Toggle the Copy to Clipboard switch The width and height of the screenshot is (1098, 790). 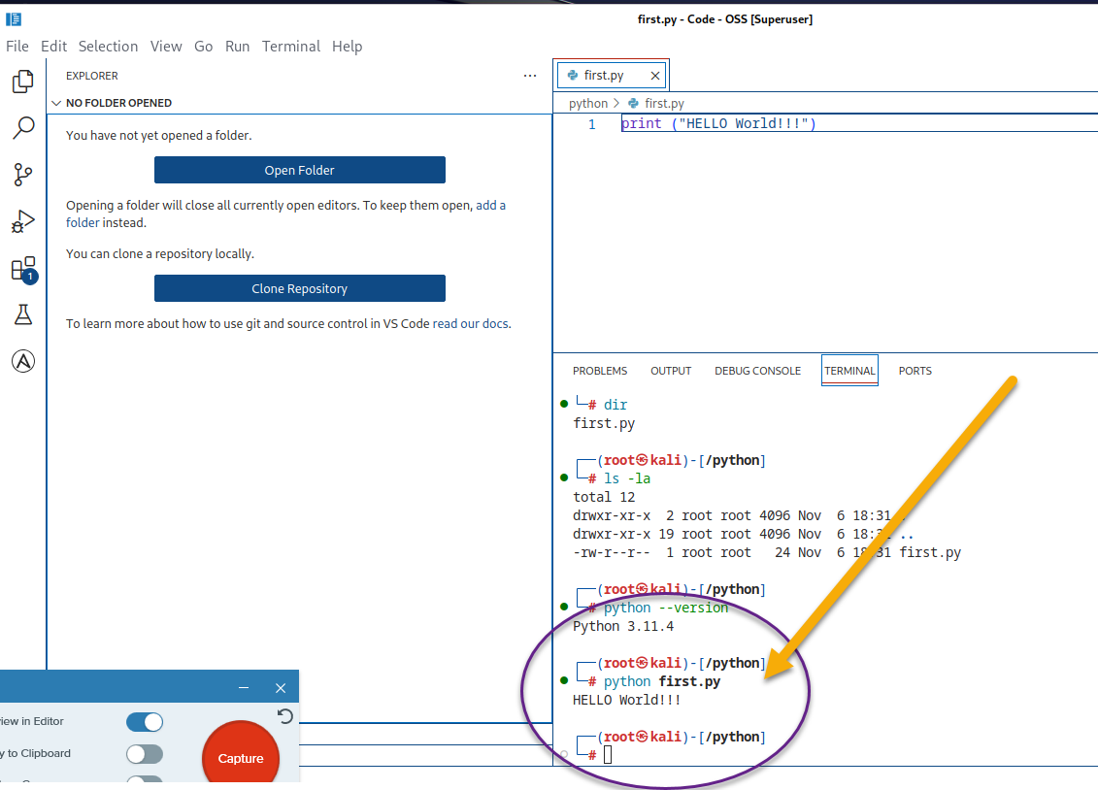pyautogui.click(x=145, y=754)
